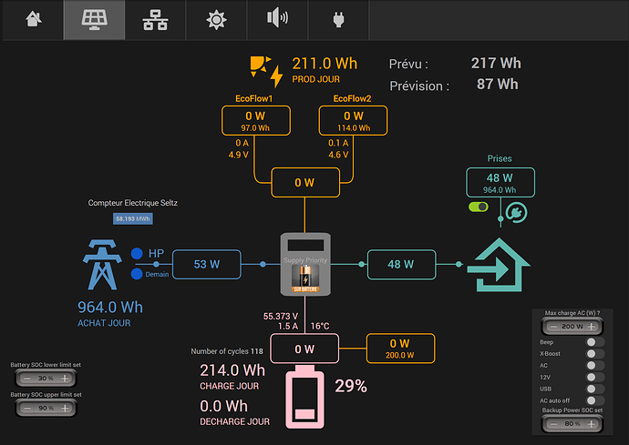Toggle the AC switch

pyautogui.click(x=595, y=365)
